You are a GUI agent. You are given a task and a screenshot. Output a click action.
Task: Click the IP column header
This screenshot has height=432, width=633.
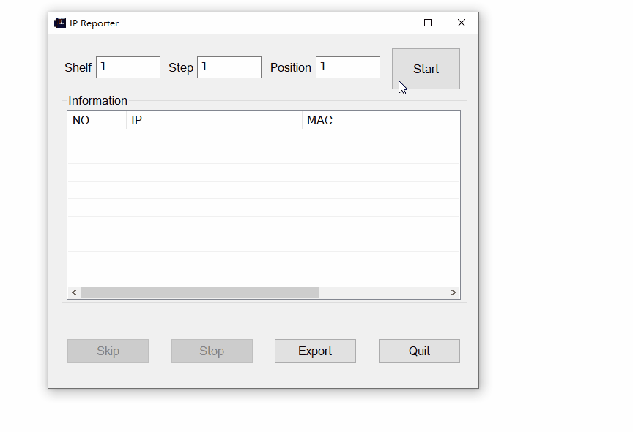click(215, 120)
